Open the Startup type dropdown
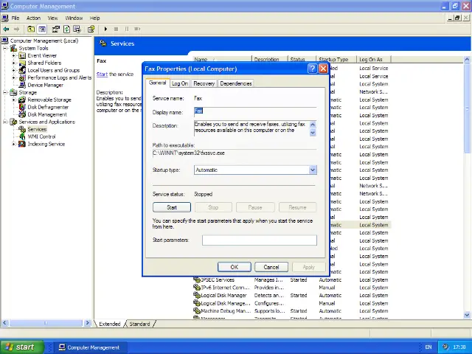The image size is (472, 354). coord(313,170)
